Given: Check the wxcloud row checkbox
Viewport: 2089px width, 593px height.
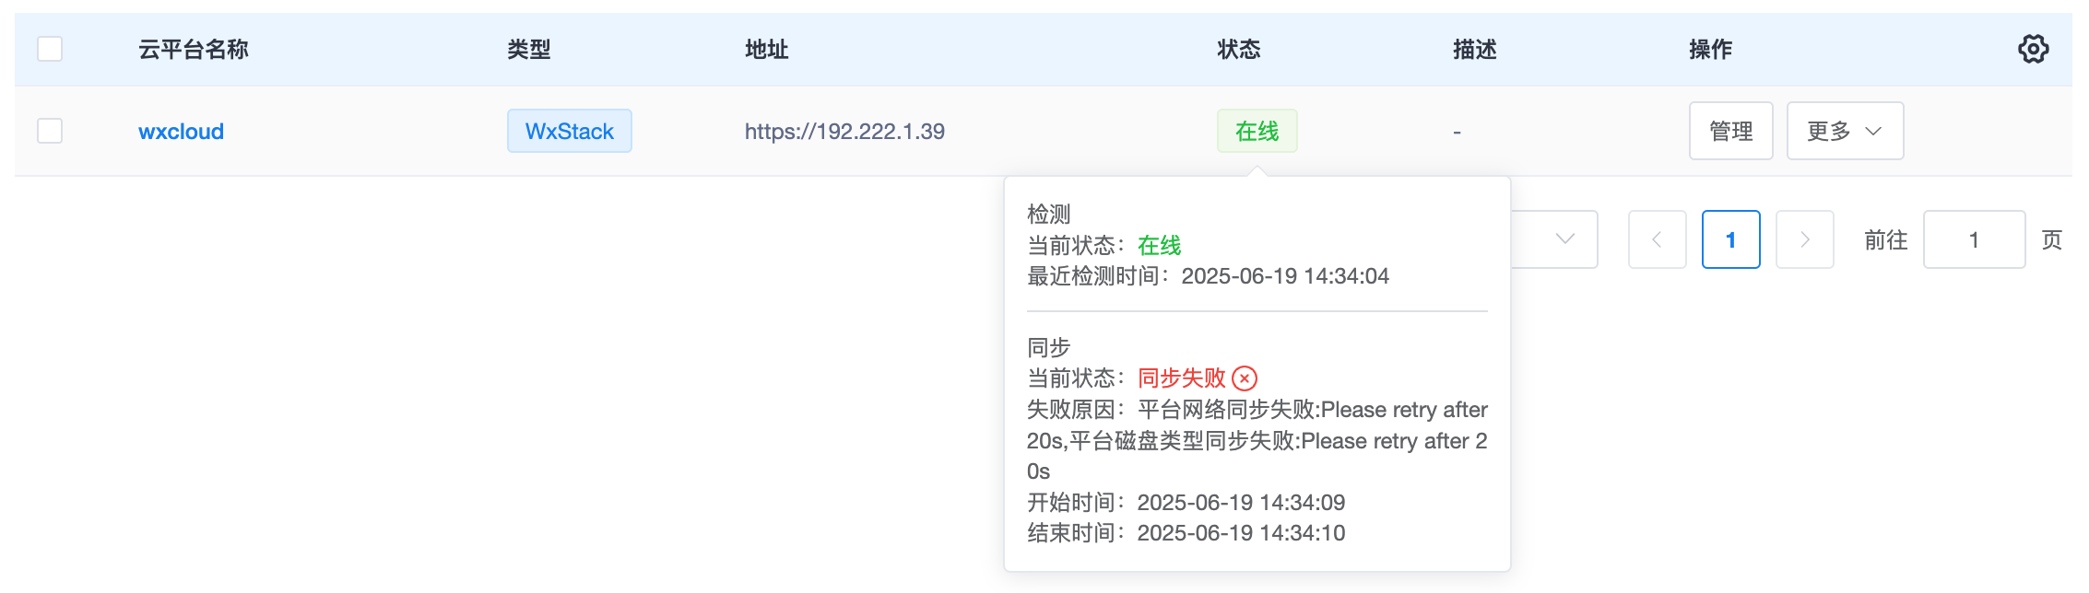Looking at the screenshot, I should [x=50, y=131].
